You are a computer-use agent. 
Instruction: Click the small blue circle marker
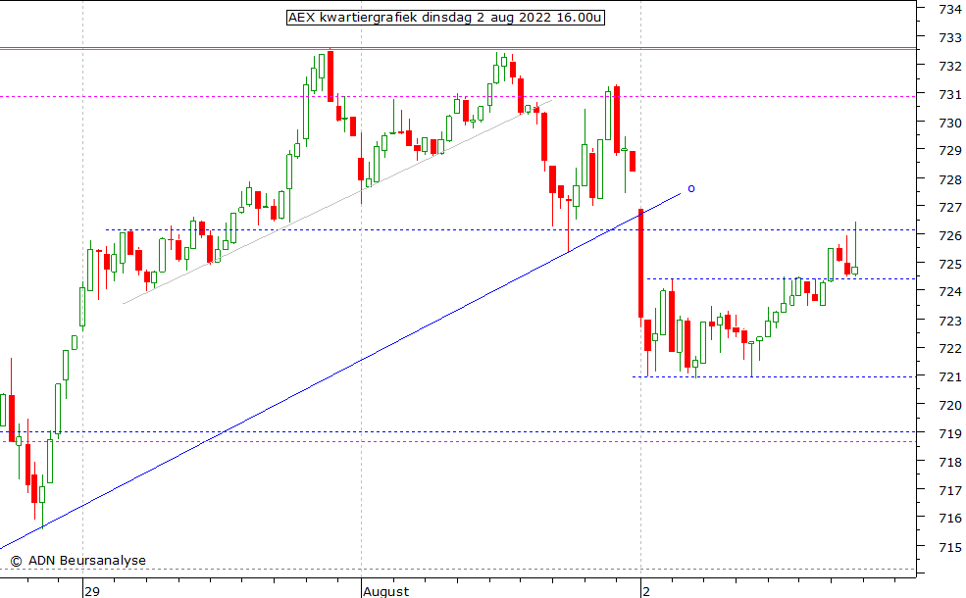pos(691,188)
